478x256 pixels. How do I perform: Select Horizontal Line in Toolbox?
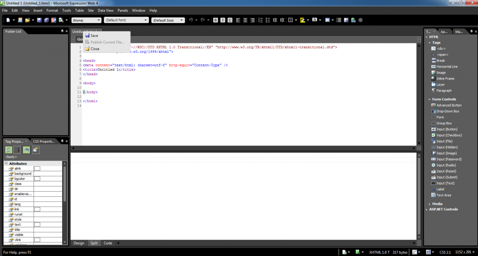pos(444,66)
